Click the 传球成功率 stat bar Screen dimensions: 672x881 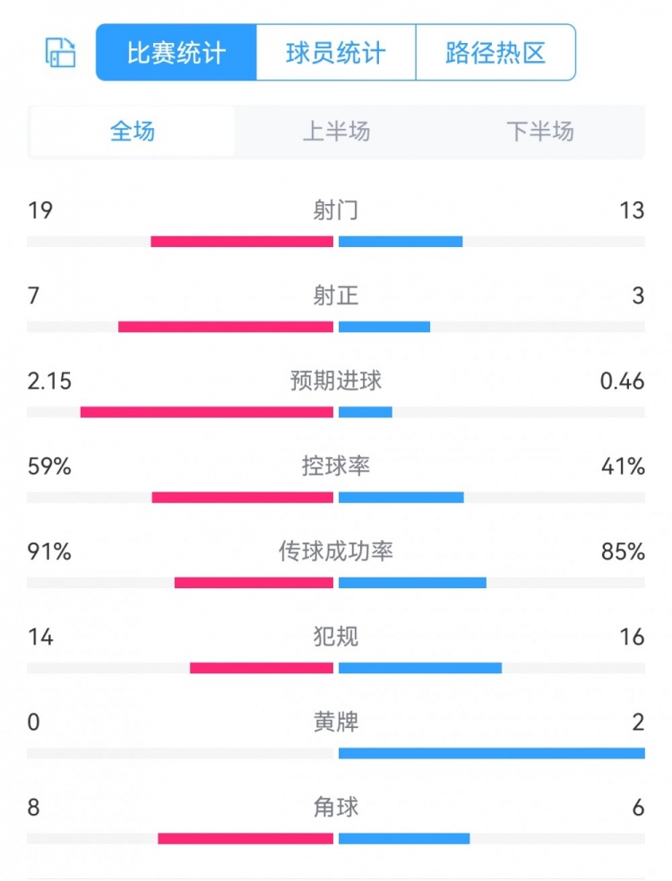(x=336, y=582)
